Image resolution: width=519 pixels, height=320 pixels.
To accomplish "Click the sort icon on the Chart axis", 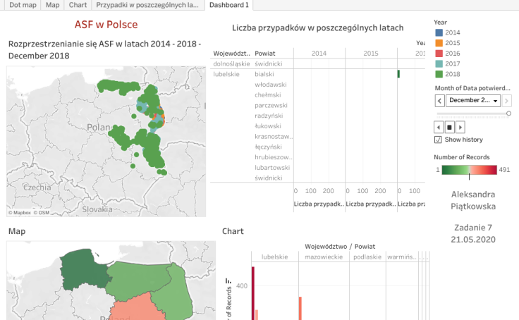I will 228,281.
